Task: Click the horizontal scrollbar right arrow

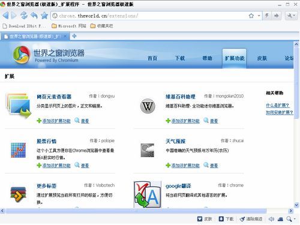Action: click(290, 211)
